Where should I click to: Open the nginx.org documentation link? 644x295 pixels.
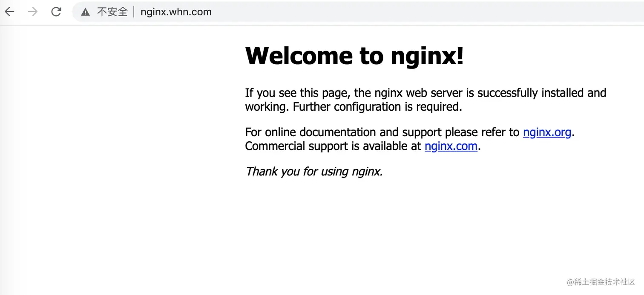click(547, 132)
